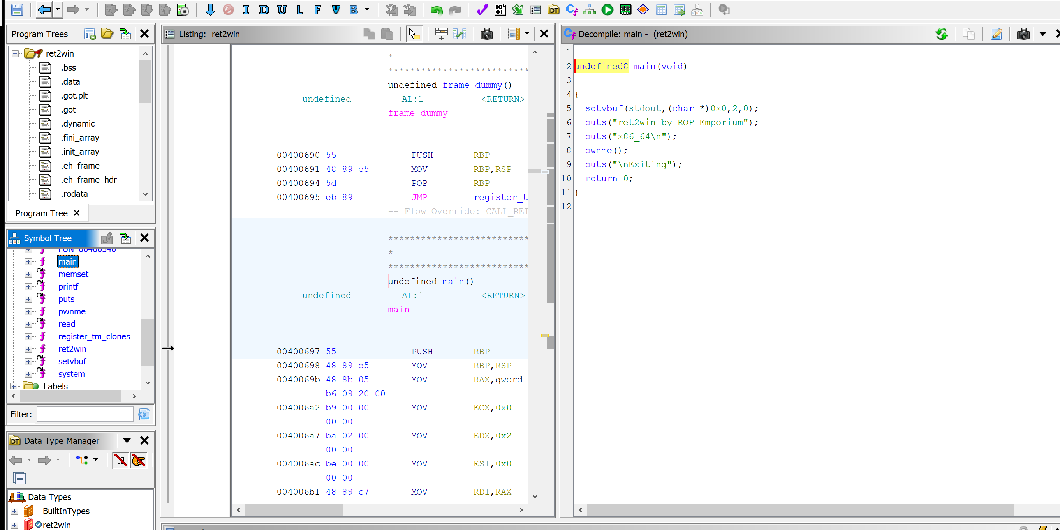The width and height of the screenshot is (1060, 530).
Task: Expand the main function in Symbol Tree
Action: [28, 262]
